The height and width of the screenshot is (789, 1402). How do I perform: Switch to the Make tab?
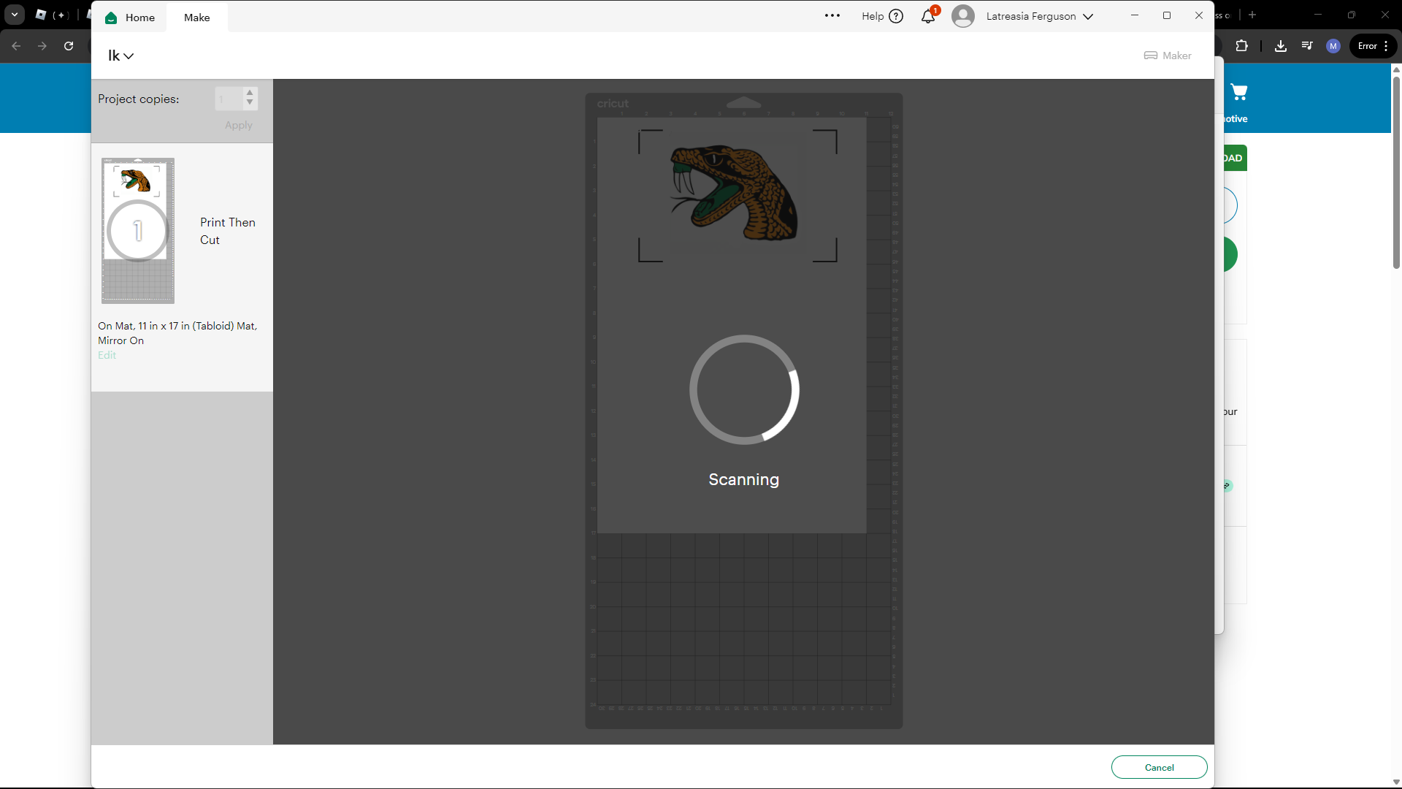196,18
